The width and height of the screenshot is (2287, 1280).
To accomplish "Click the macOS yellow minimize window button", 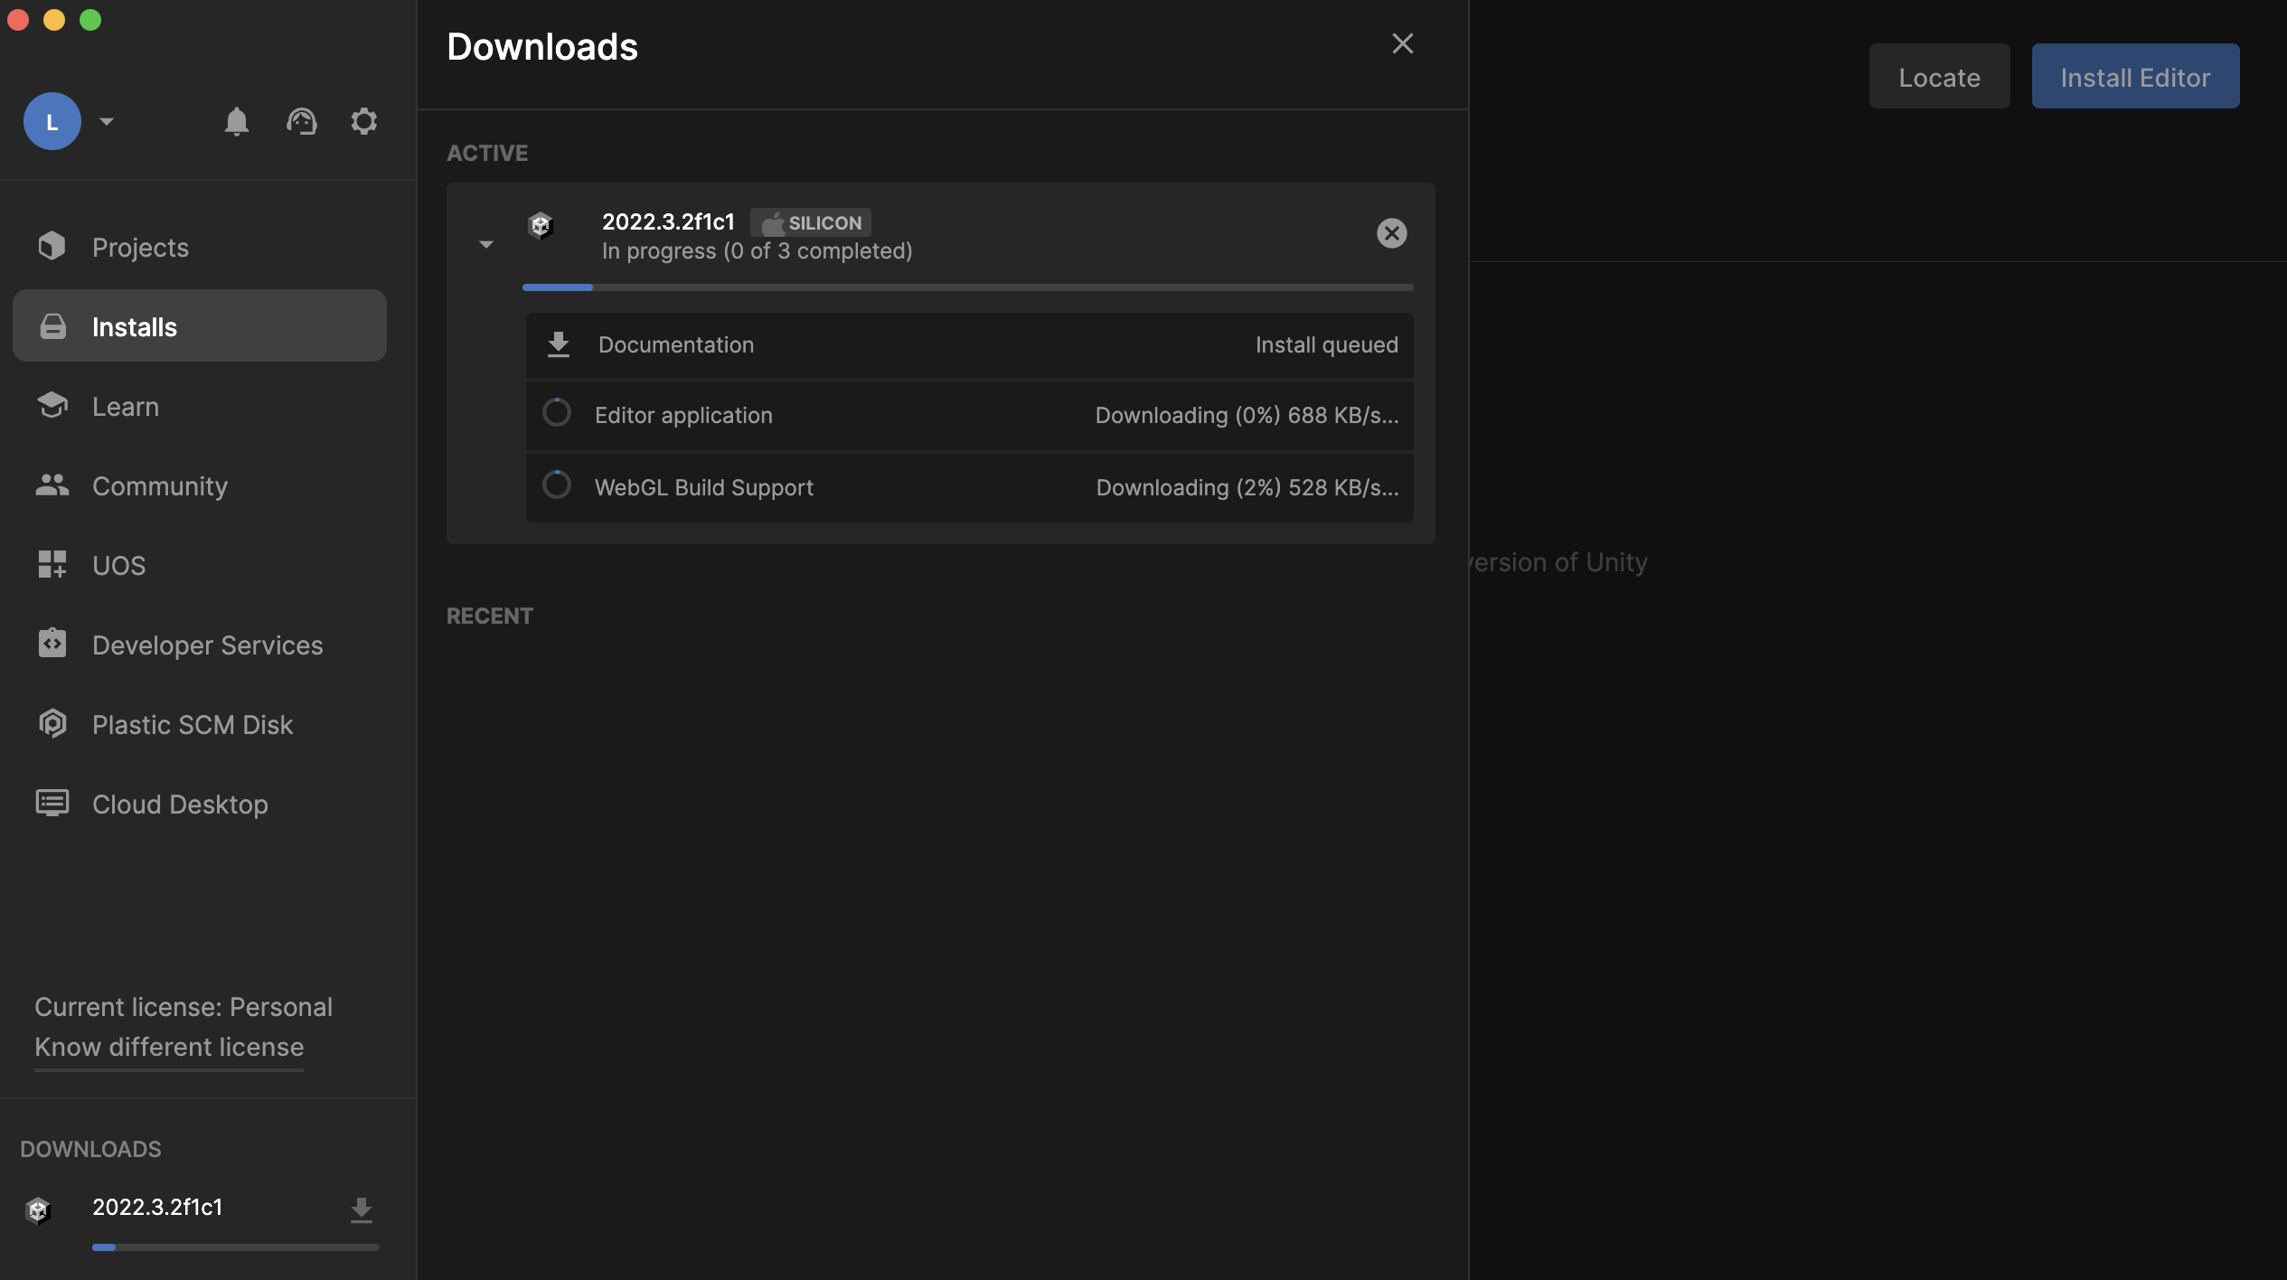I will click(x=54, y=20).
